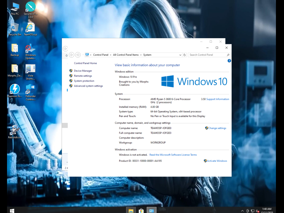Click the Windows 10 logo image
This screenshot has height=213, width=284.
coord(194,81)
